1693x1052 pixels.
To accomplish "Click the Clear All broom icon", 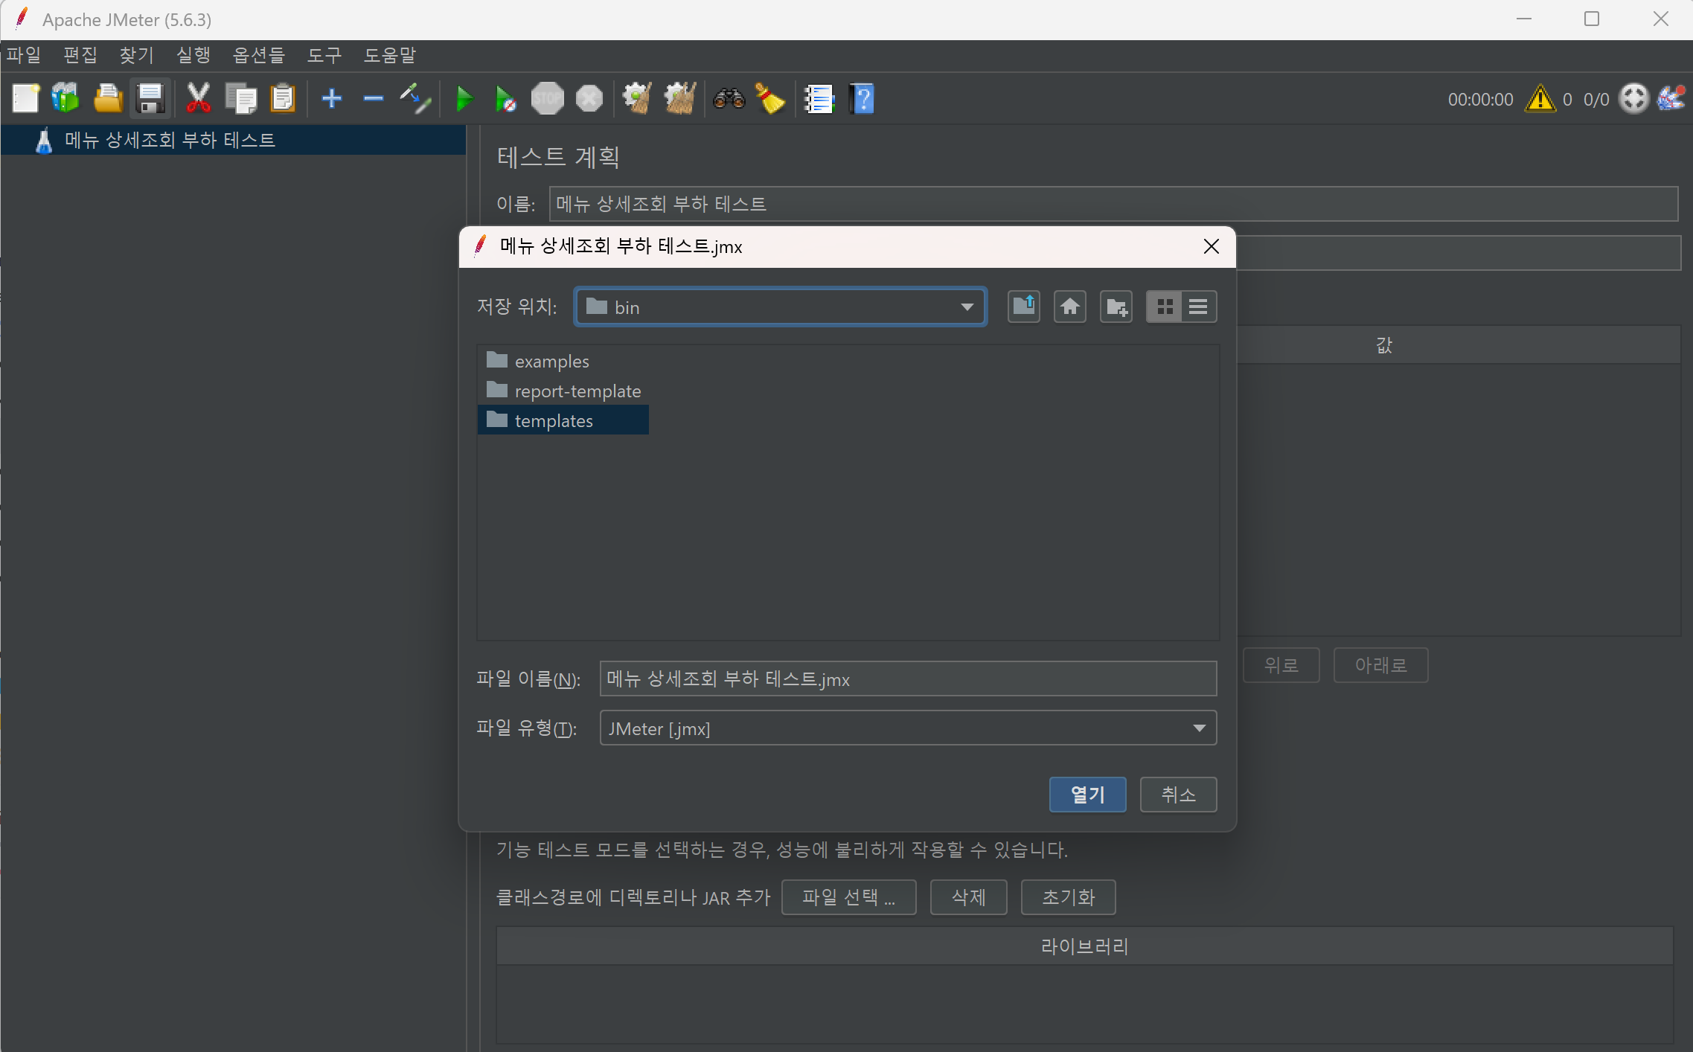I will [679, 98].
